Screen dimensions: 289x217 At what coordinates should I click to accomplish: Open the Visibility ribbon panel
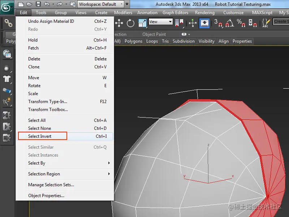(206, 41)
